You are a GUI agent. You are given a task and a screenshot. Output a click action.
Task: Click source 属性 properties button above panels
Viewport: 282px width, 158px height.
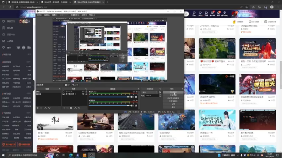coord(68,85)
